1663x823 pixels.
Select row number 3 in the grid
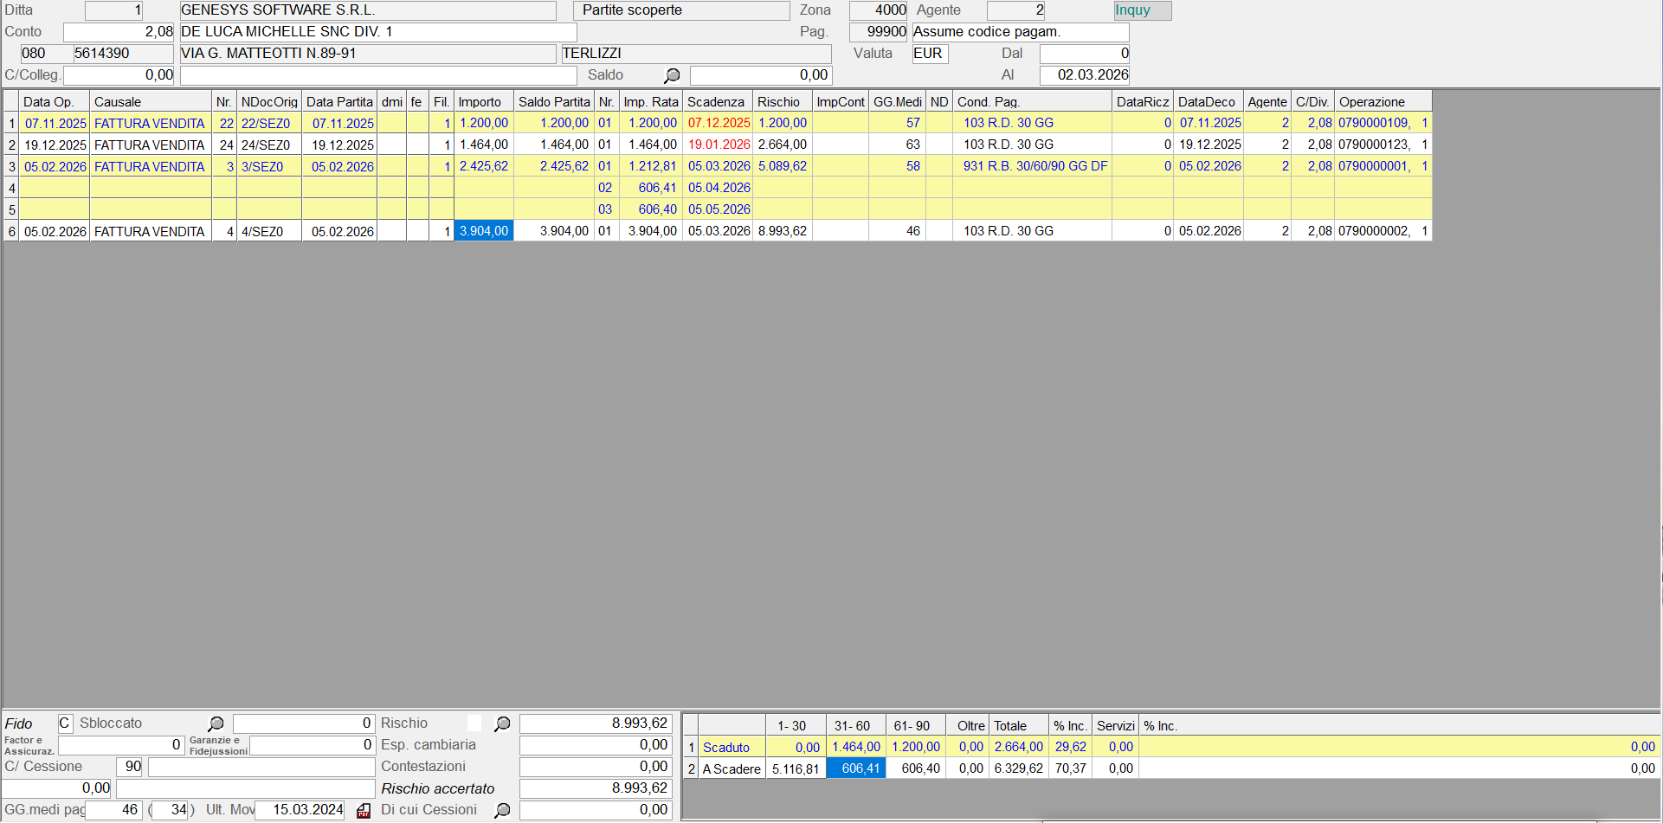(x=11, y=166)
